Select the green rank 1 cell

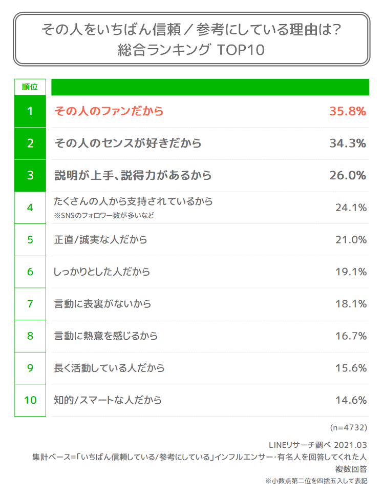pos(30,111)
